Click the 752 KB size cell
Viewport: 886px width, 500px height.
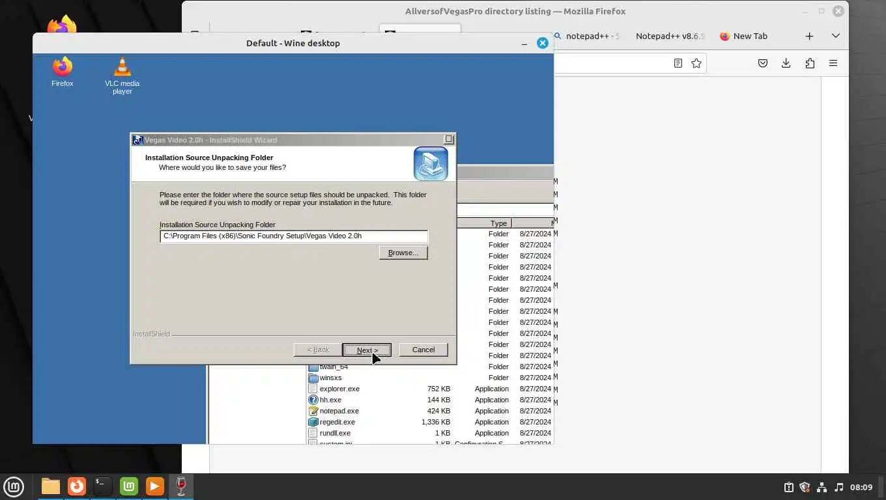pos(438,389)
